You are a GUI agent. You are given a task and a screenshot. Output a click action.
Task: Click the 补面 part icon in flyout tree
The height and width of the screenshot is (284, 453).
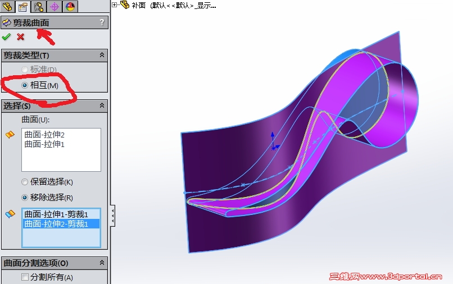pyautogui.click(x=125, y=4)
